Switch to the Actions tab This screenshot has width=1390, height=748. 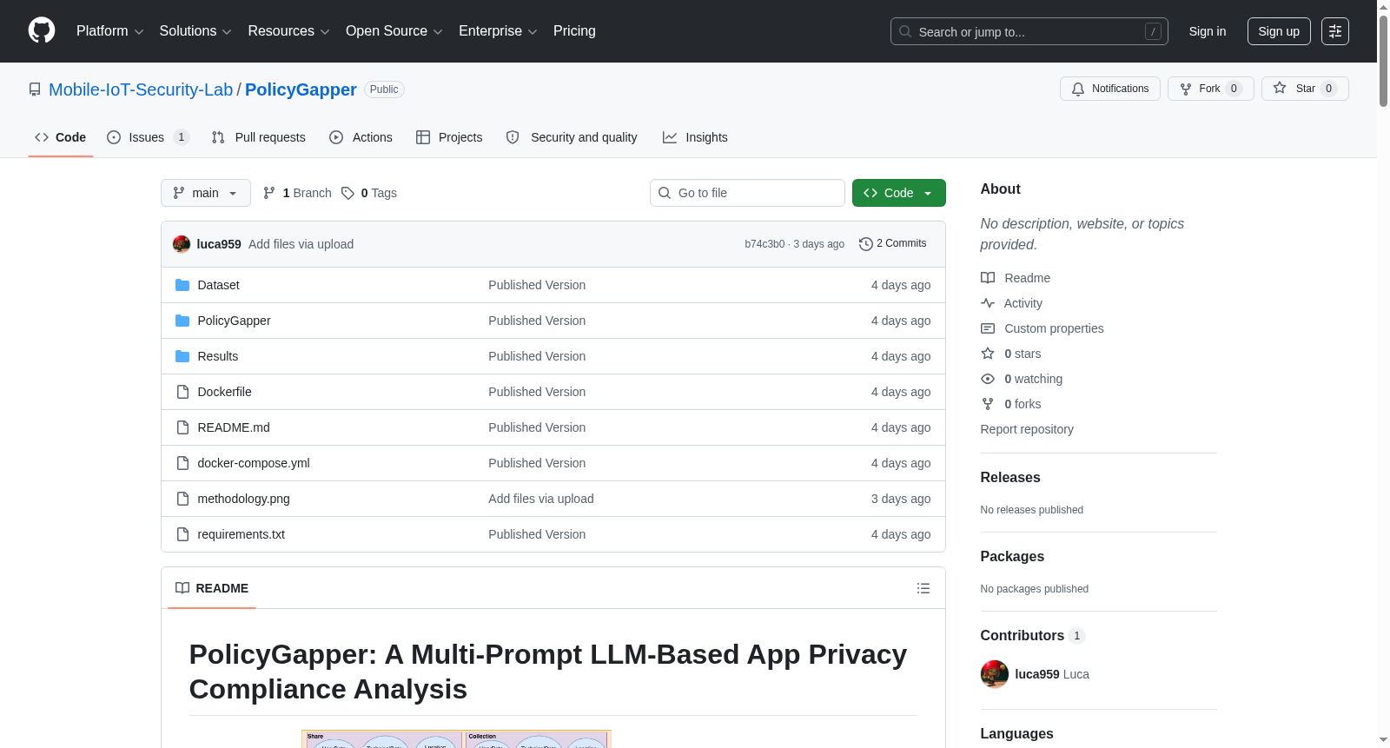click(361, 137)
